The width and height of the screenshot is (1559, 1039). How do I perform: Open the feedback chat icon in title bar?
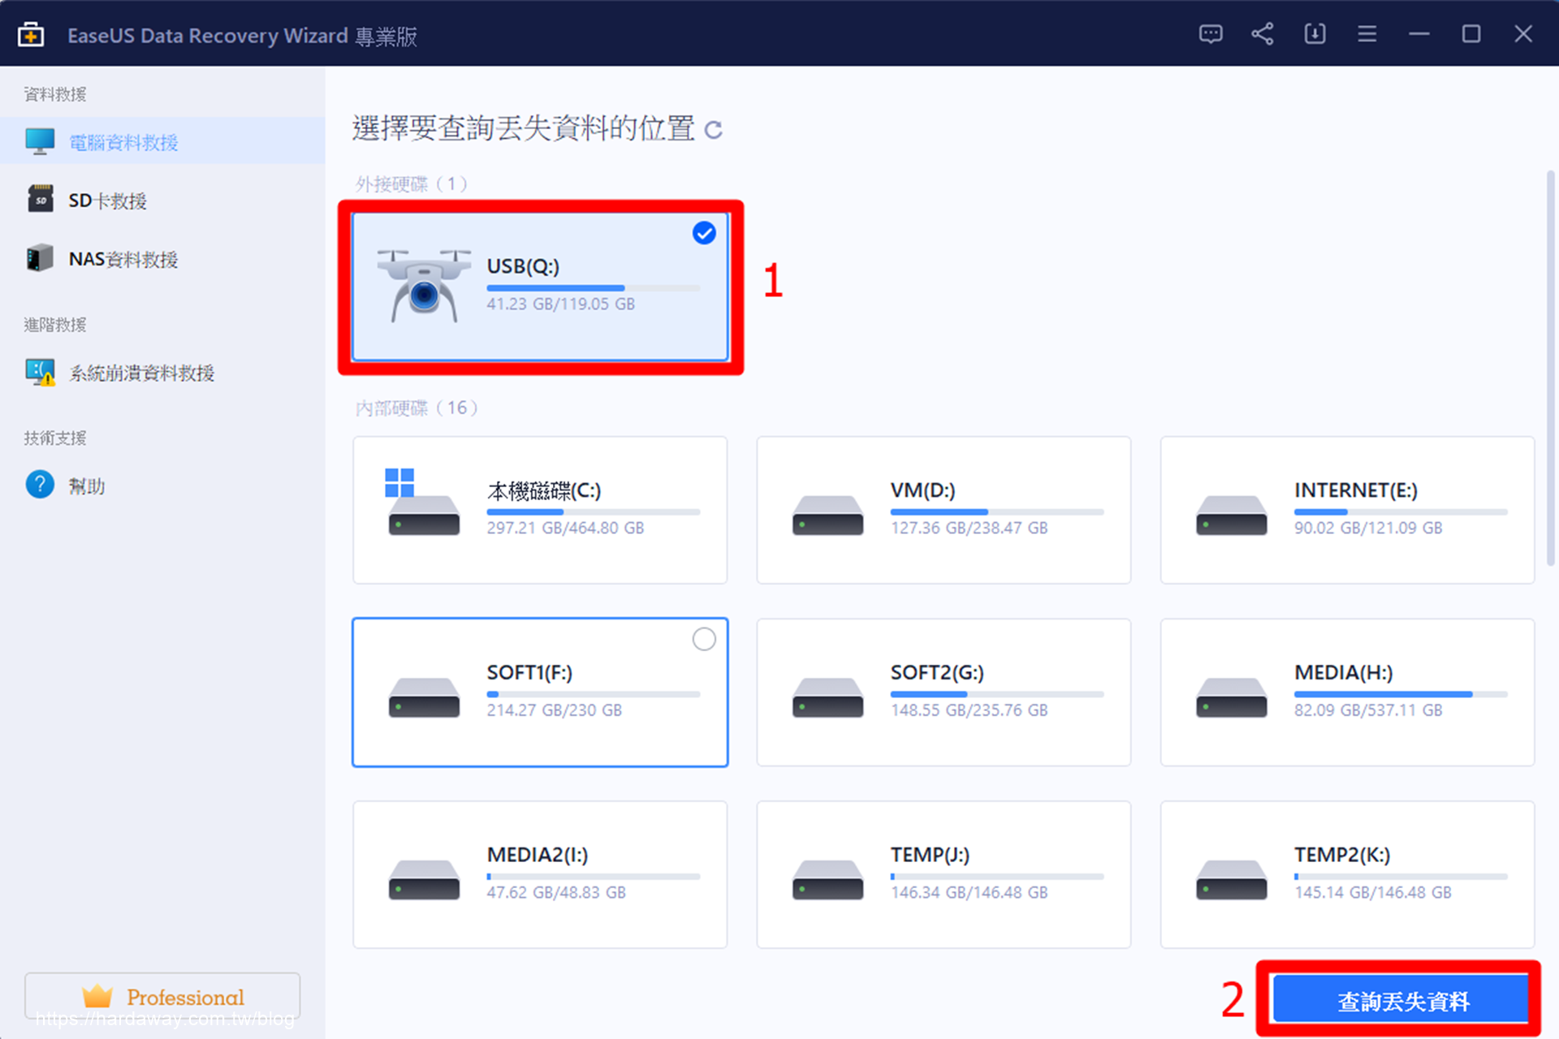coord(1211,34)
